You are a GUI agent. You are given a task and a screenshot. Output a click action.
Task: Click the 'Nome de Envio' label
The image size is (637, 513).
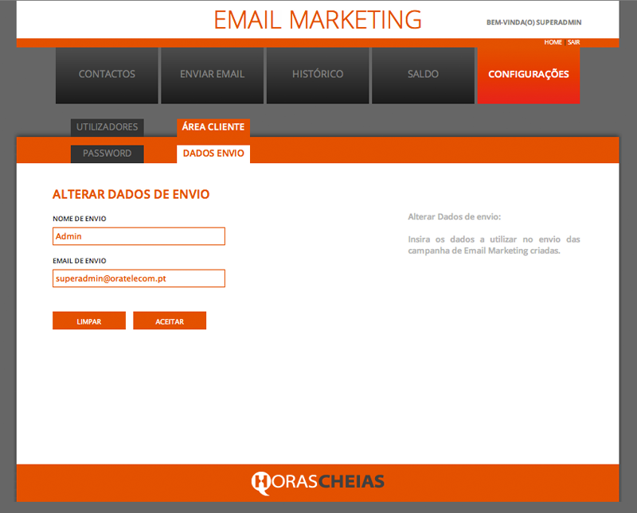point(79,219)
